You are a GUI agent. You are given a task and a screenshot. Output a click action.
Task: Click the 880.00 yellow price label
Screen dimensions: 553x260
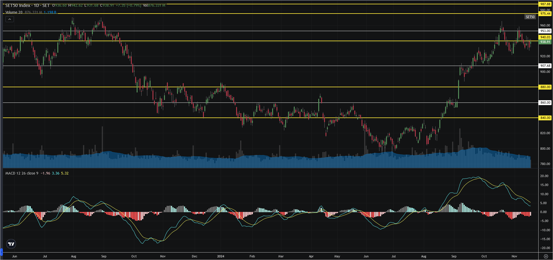(x=545, y=87)
